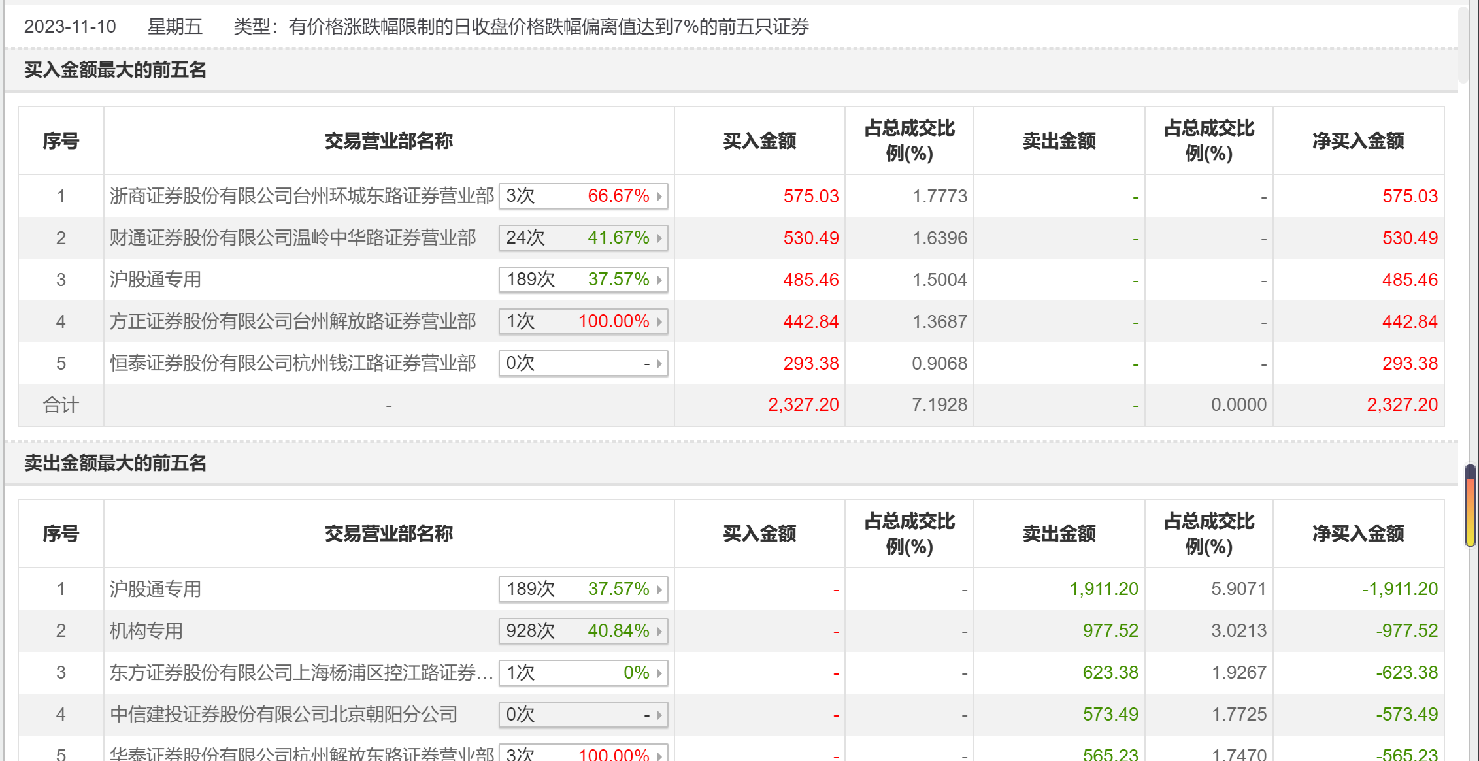Click 恒泰证券杭州钱江路证券营业部 name
The image size is (1479, 761).
292,363
